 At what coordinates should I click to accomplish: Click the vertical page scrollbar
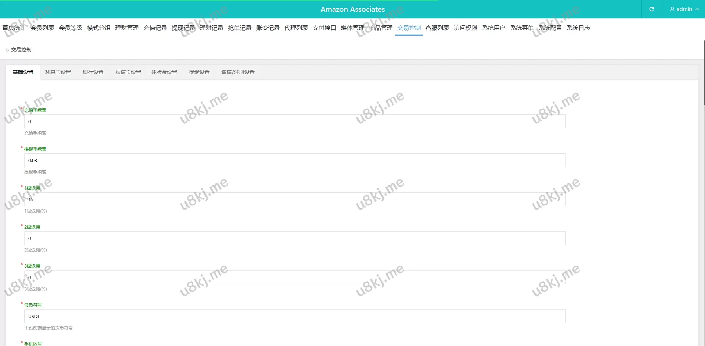tap(704, 74)
